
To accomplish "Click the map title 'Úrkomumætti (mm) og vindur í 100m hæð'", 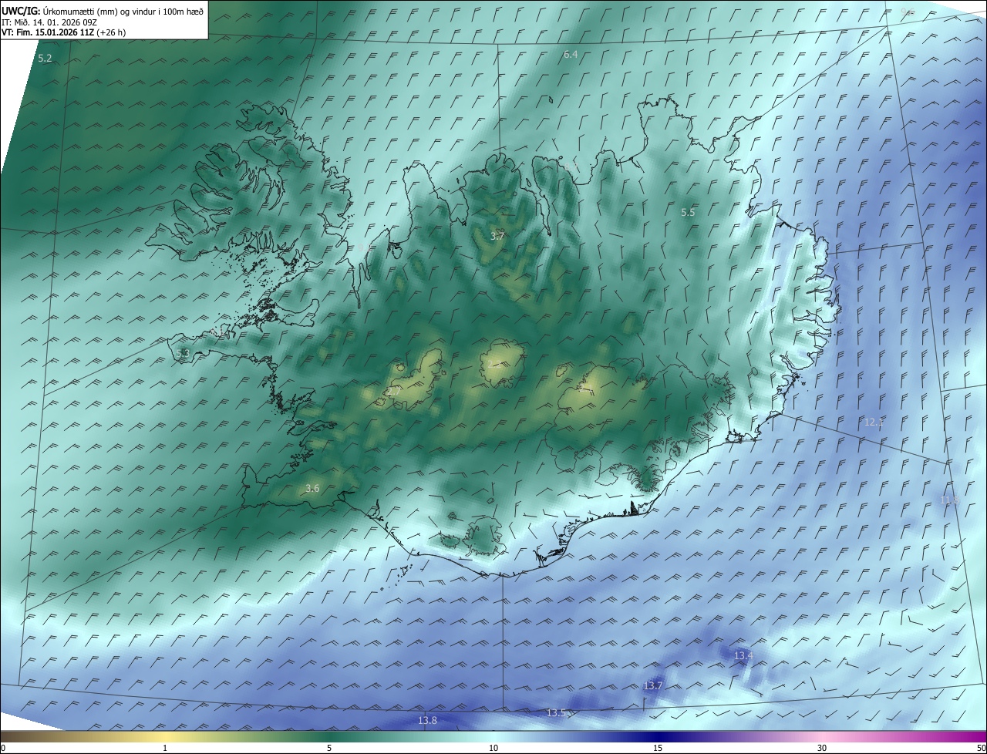I will (x=123, y=11).
